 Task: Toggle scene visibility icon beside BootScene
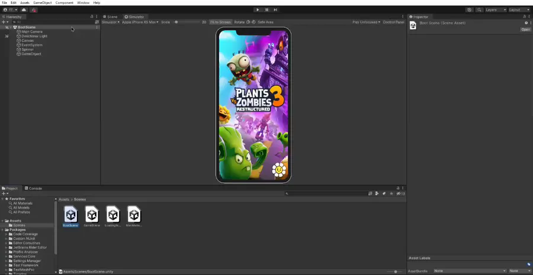[x=7, y=27]
